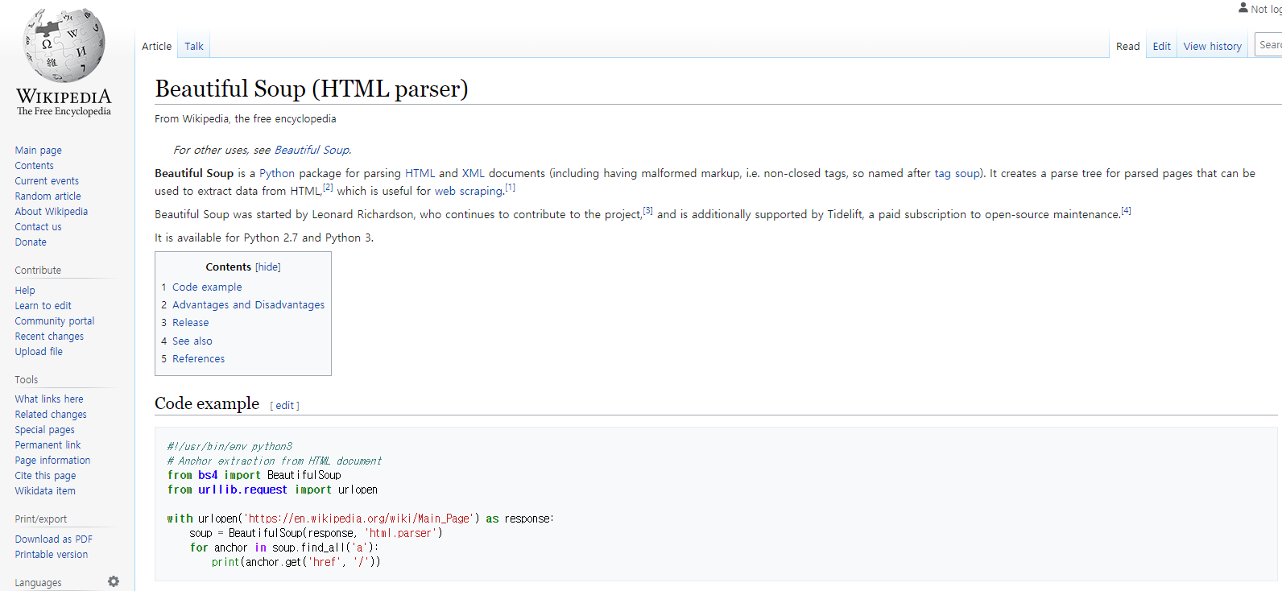Click citation reference [3]

point(648,210)
